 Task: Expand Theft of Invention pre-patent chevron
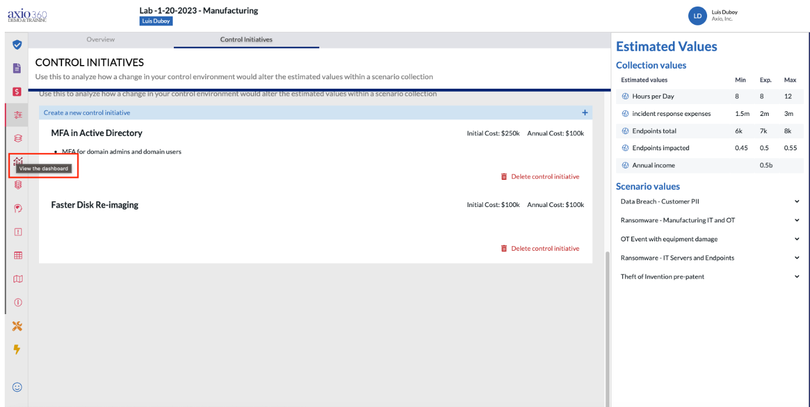click(797, 276)
